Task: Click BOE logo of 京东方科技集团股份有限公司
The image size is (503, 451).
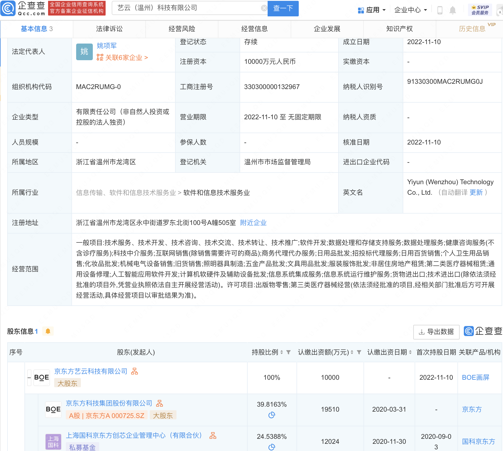Action: coord(53,409)
